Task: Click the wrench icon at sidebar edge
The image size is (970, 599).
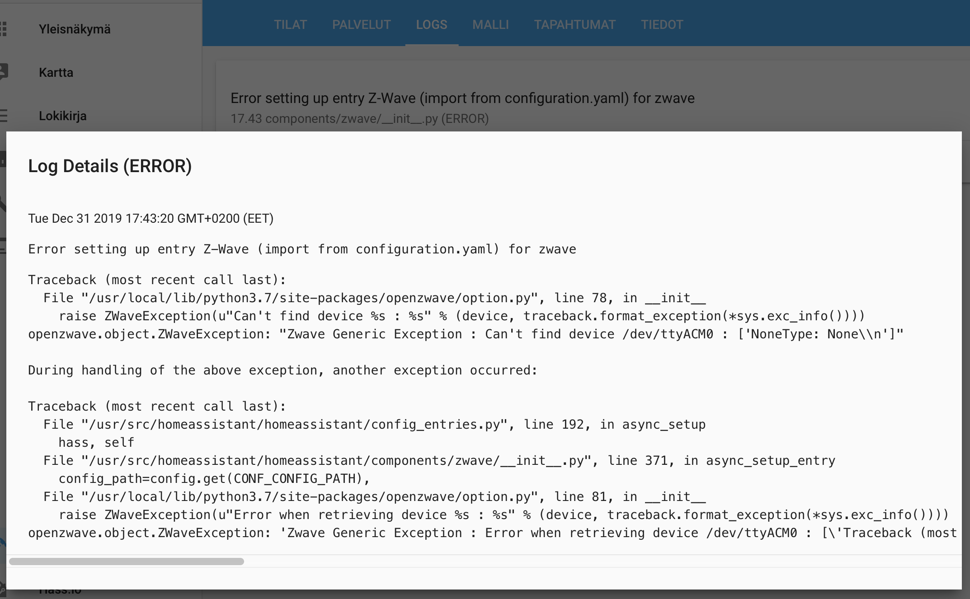Action: pyautogui.click(x=2, y=204)
